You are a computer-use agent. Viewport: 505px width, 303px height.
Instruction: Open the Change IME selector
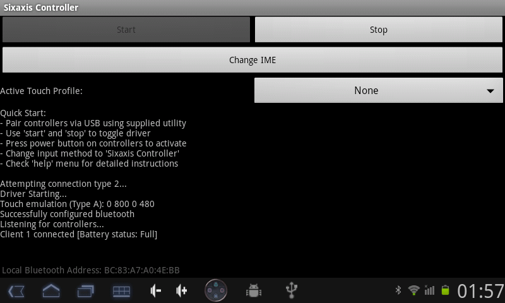tap(252, 60)
